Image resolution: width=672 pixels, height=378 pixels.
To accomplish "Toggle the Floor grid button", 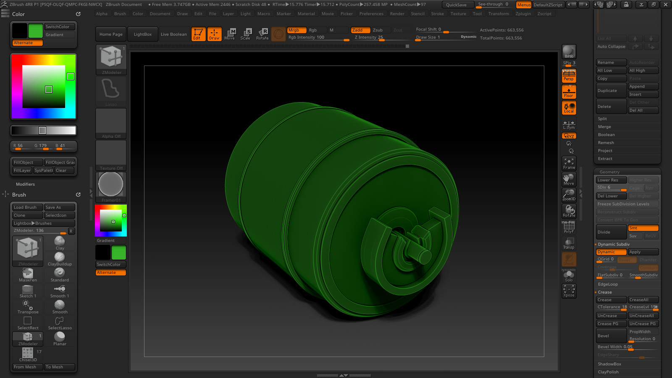I will pos(569,92).
